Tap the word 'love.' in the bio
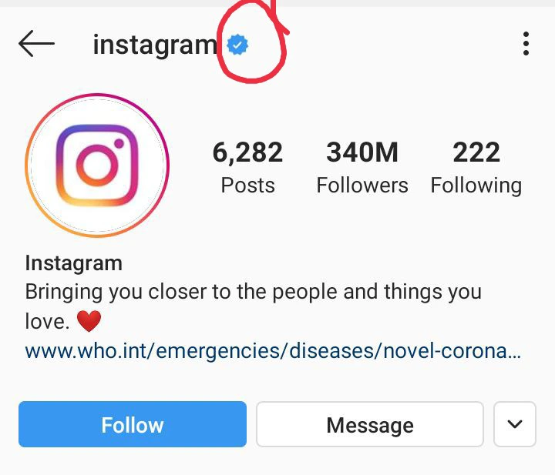 click(x=48, y=321)
